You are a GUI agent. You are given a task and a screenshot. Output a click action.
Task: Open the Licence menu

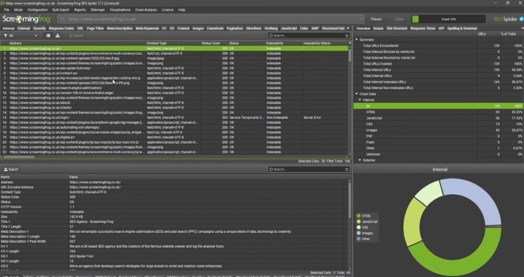(168, 10)
